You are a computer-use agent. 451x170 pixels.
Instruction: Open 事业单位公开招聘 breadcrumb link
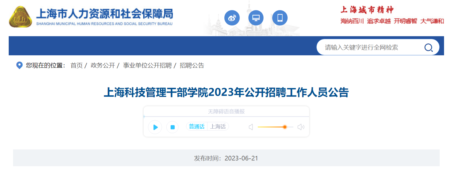(x=147, y=65)
